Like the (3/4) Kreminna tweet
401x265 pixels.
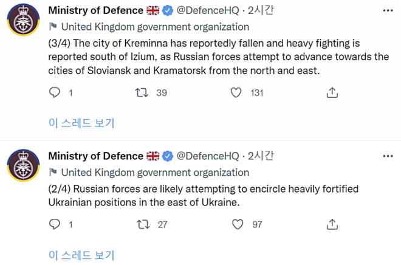point(237,93)
